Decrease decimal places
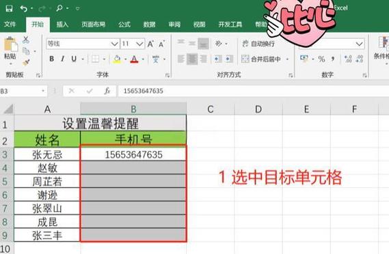 359,59
